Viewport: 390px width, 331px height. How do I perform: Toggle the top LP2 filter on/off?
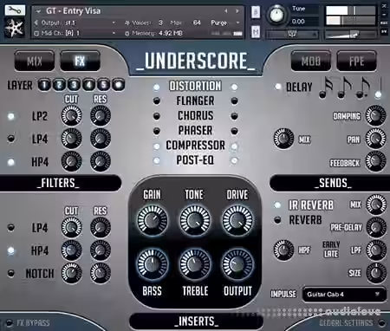[11, 116]
